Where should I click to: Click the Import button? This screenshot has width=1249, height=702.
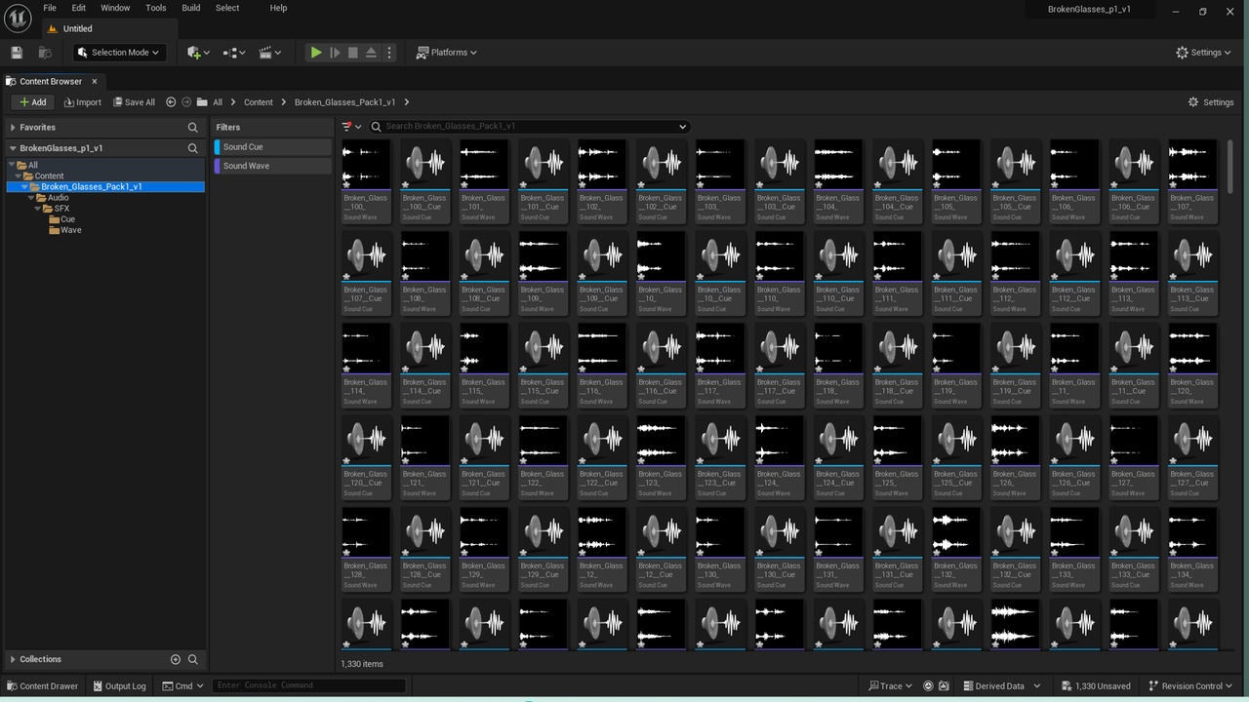pos(82,102)
